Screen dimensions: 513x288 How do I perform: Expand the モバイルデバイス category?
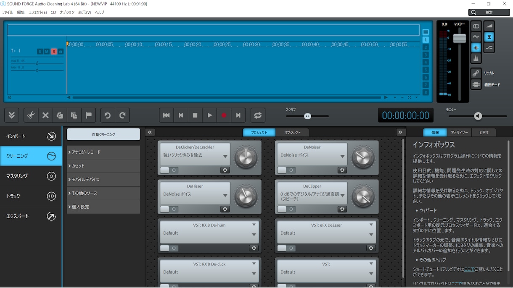coord(103,179)
